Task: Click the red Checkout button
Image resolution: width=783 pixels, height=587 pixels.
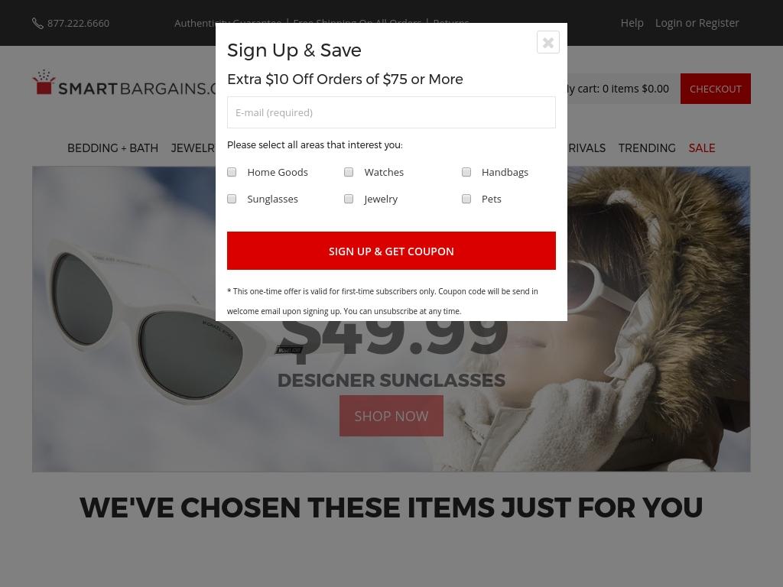Action: [x=715, y=89]
